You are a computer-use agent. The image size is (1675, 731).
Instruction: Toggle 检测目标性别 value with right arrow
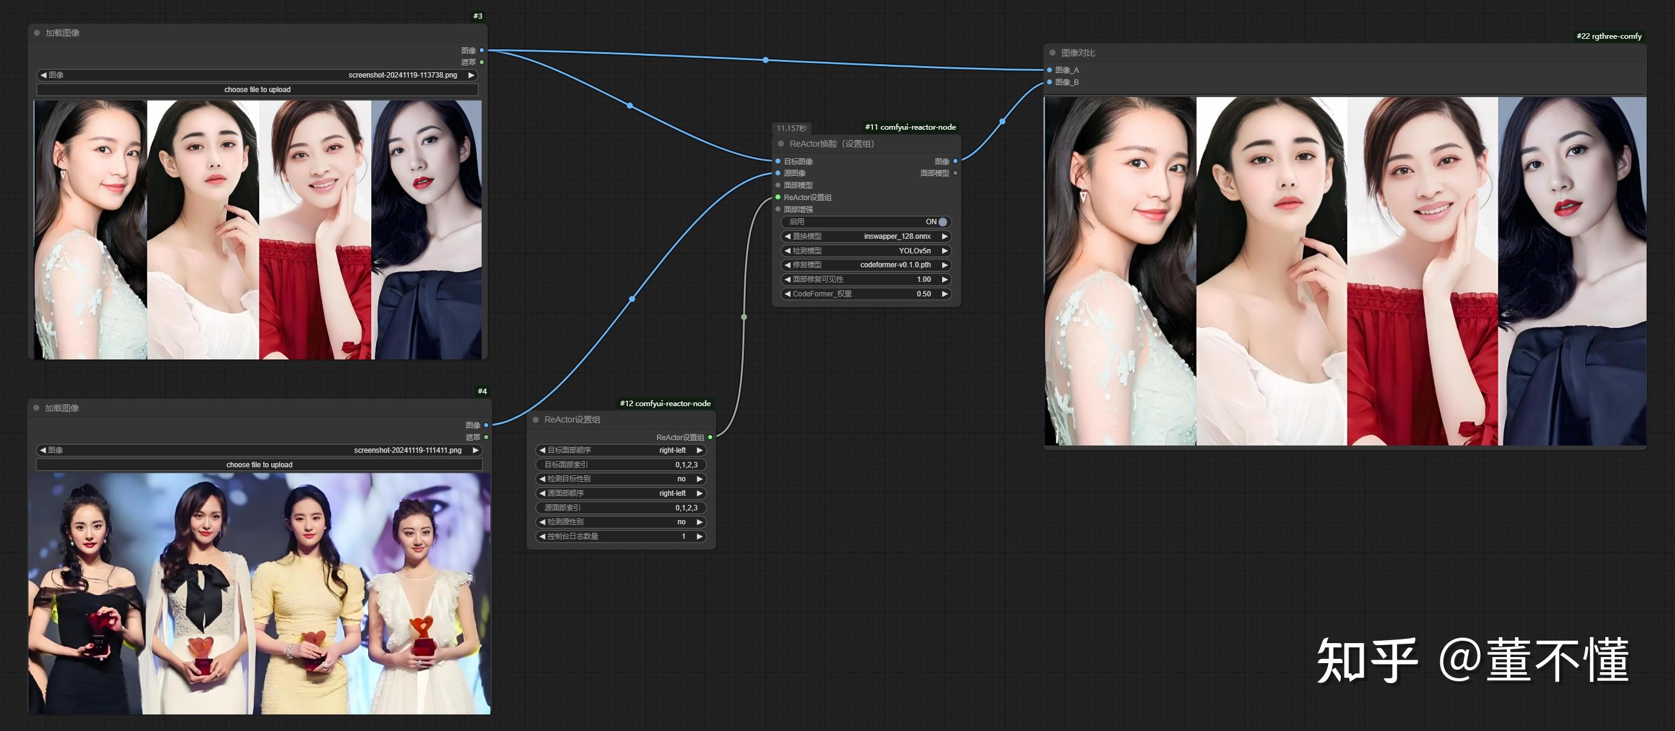[699, 479]
